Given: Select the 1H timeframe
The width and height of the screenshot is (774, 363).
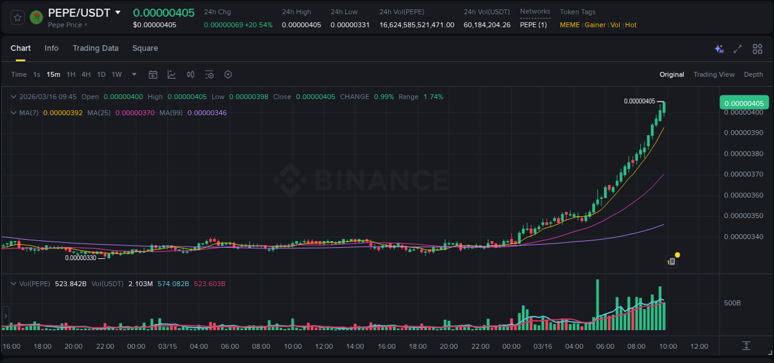Looking at the screenshot, I should [x=70, y=74].
